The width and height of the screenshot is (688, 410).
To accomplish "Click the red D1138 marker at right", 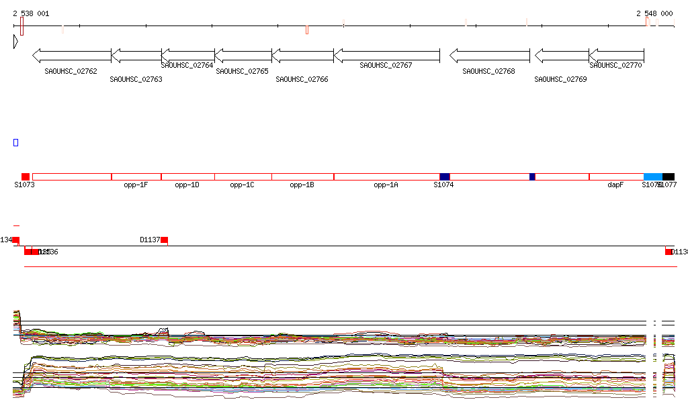I will click(669, 252).
